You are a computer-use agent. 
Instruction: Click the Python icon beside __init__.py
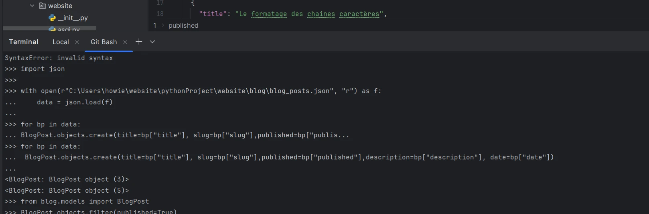tap(52, 18)
